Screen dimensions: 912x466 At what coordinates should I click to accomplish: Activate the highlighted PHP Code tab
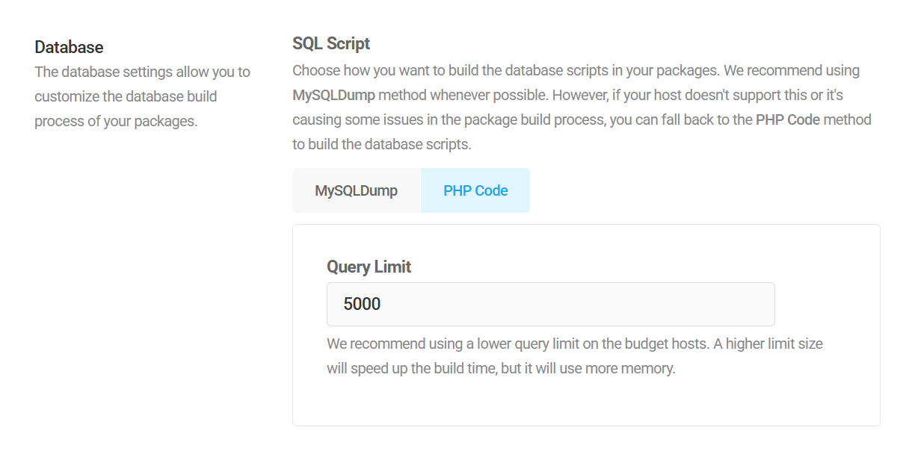click(x=475, y=190)
